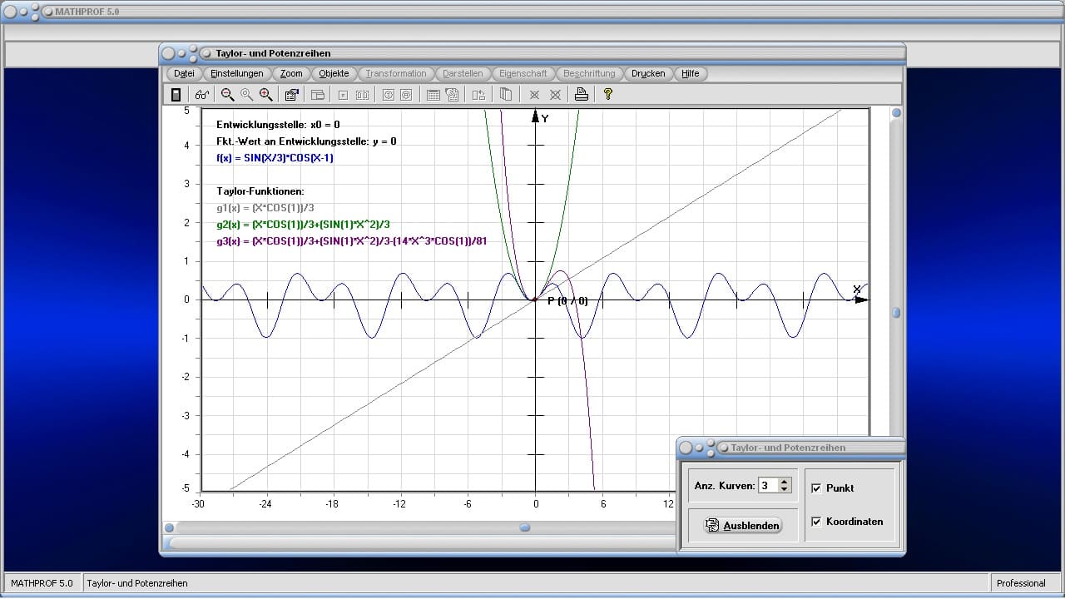Open the Objekte menu
This screenshot has height=599, width=1065.
(334, 73)
